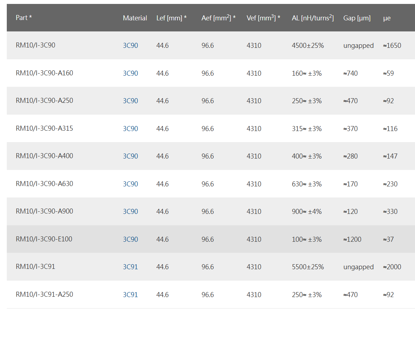Click 3C90 link in RM10/I-3C90-A400 row
The width and height of the screenshot is (415, 346).
[x=130, y=156]
